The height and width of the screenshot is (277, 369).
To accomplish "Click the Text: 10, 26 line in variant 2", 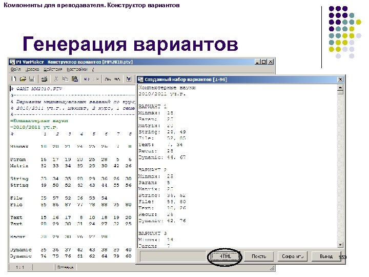I will [162, 208].
